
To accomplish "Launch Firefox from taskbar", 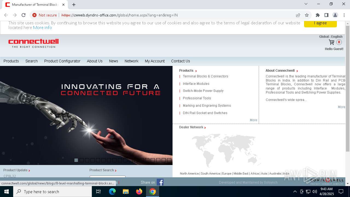I will pyautogui.click(x=139, y=192).
